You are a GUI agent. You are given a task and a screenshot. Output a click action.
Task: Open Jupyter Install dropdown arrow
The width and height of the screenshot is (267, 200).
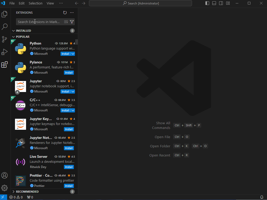click(73, 91)
